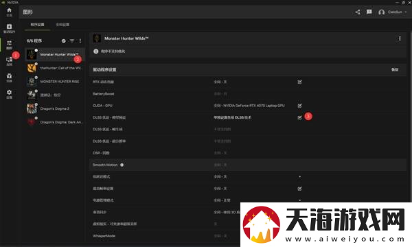Open the feedback chat icon in header
This screenshot has width=412, height=247.
[369, 12]
